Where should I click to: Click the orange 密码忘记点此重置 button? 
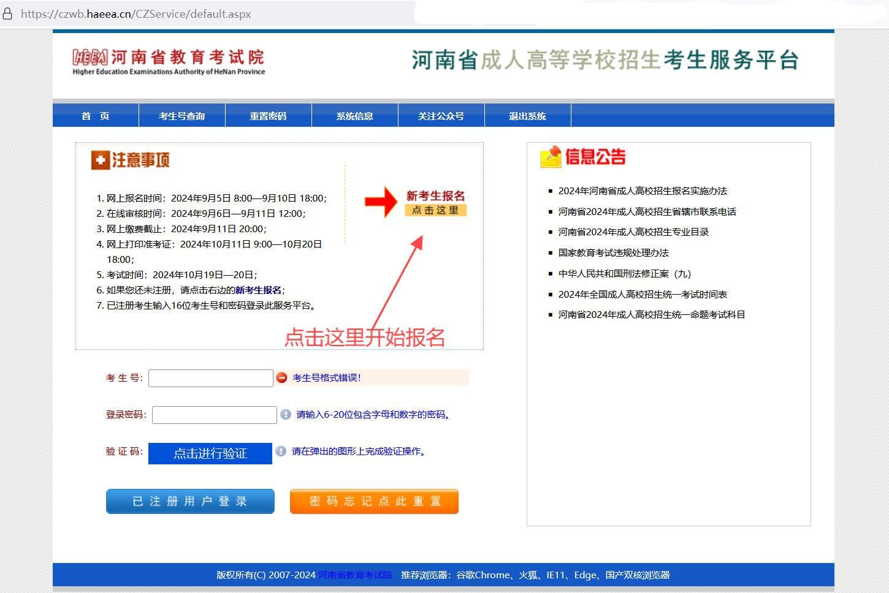(374, 501)
